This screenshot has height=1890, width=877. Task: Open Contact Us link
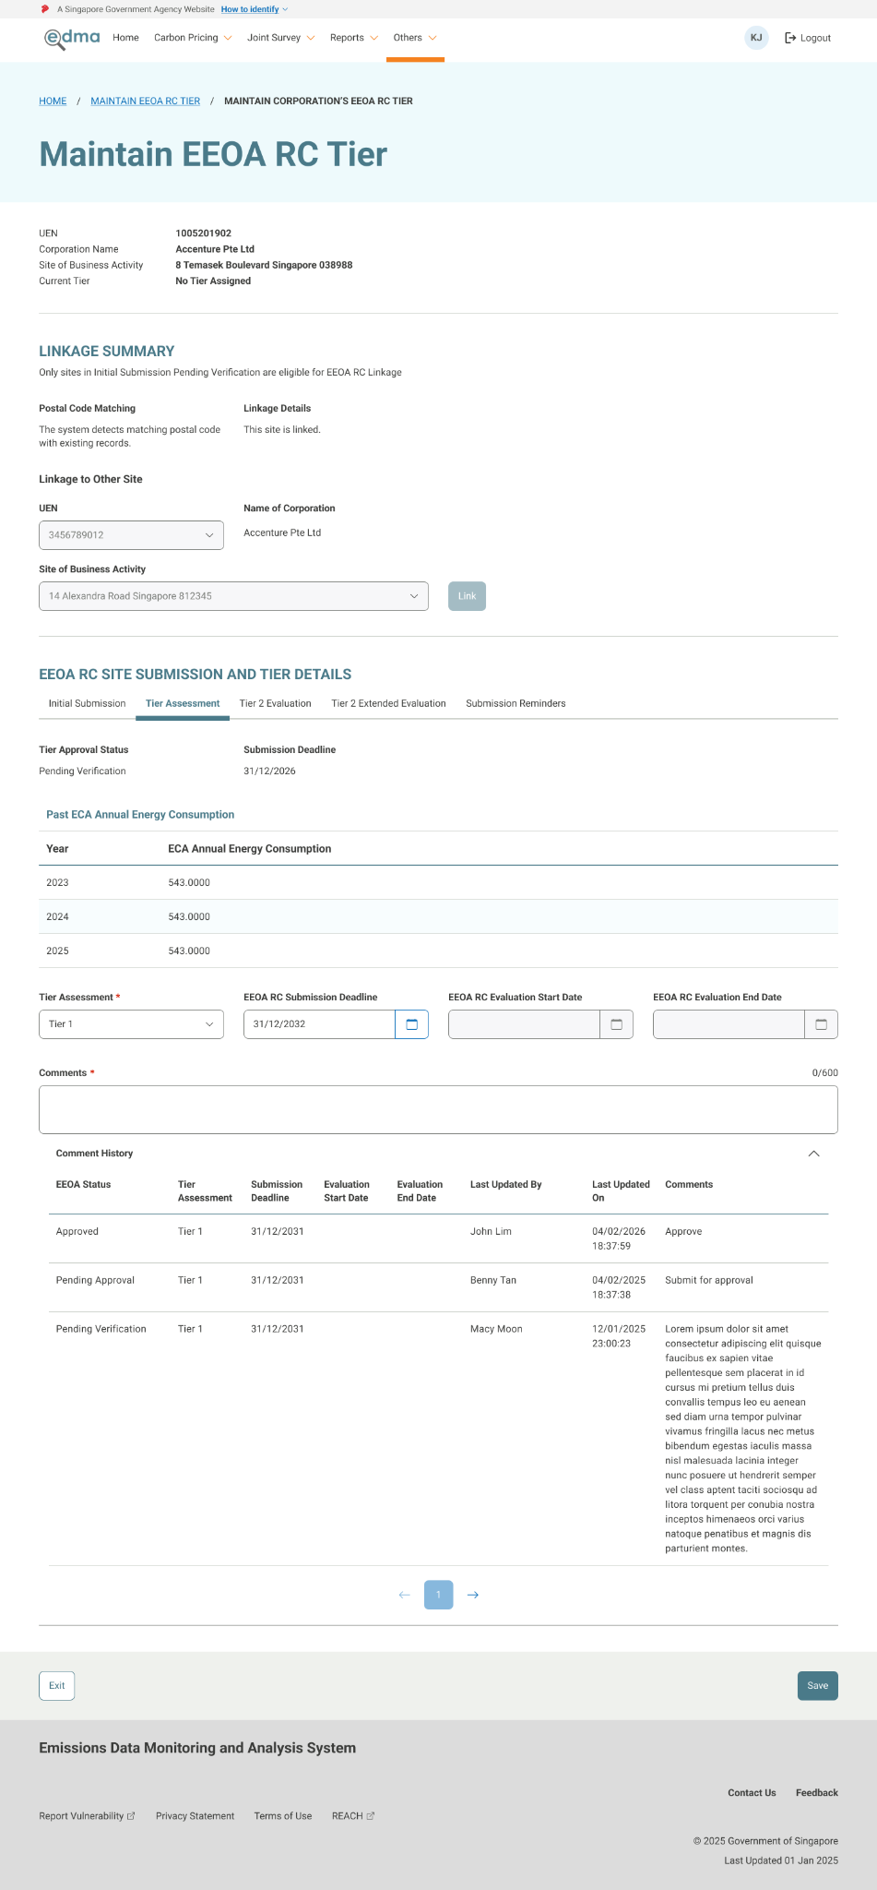click(x=752, y=1793)
